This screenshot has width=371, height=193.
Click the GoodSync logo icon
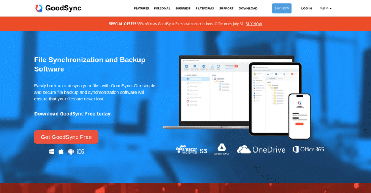(x=39, y=8)
